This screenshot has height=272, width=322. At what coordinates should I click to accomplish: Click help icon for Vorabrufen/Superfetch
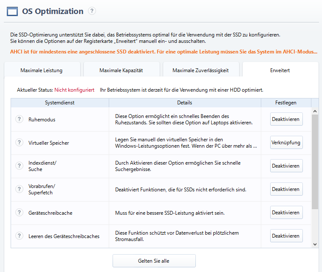tap(19, 189)
